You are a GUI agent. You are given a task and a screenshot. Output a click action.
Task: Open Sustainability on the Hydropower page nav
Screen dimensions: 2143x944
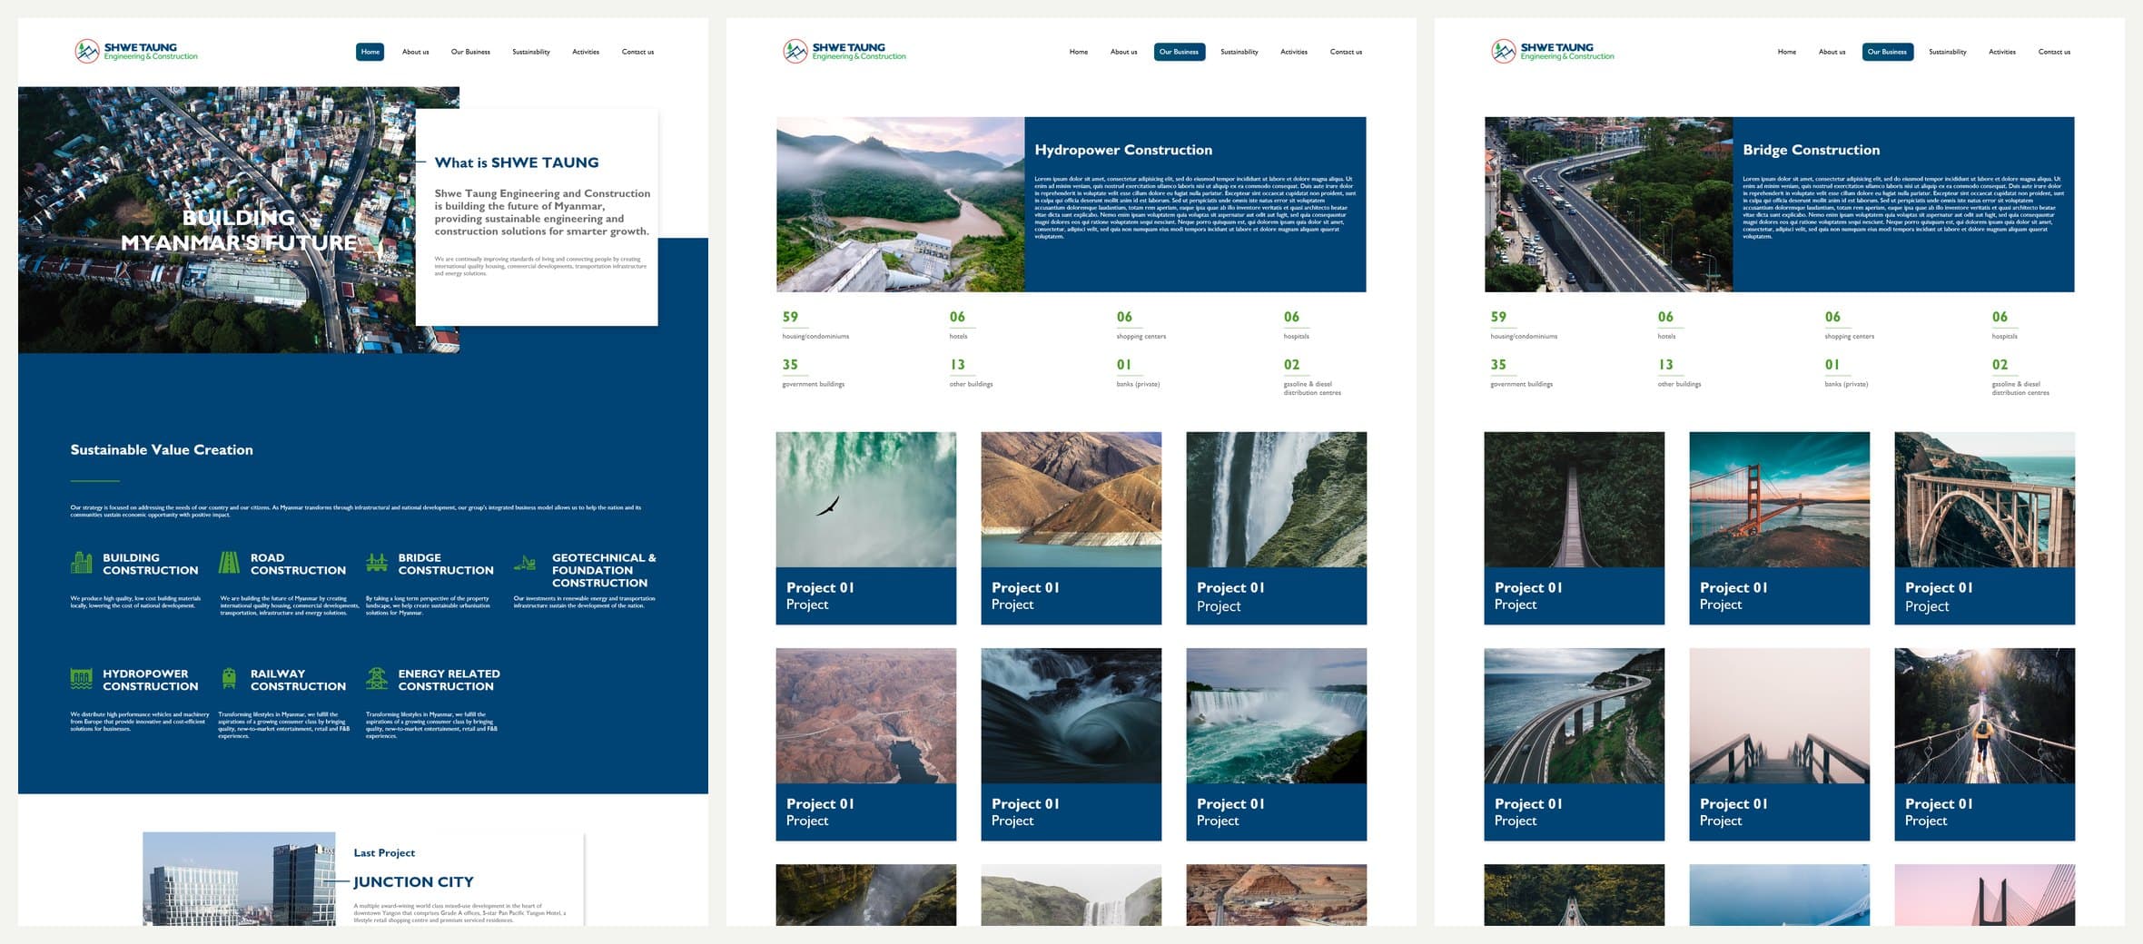click(x=1239, y=52)
